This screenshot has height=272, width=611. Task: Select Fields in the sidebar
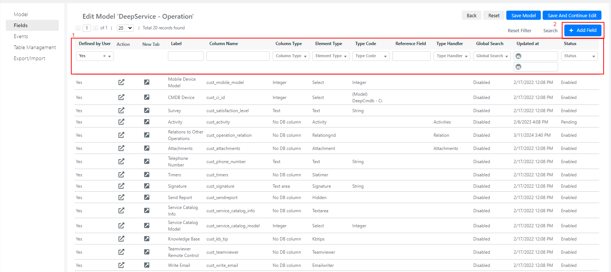[32, 25]
